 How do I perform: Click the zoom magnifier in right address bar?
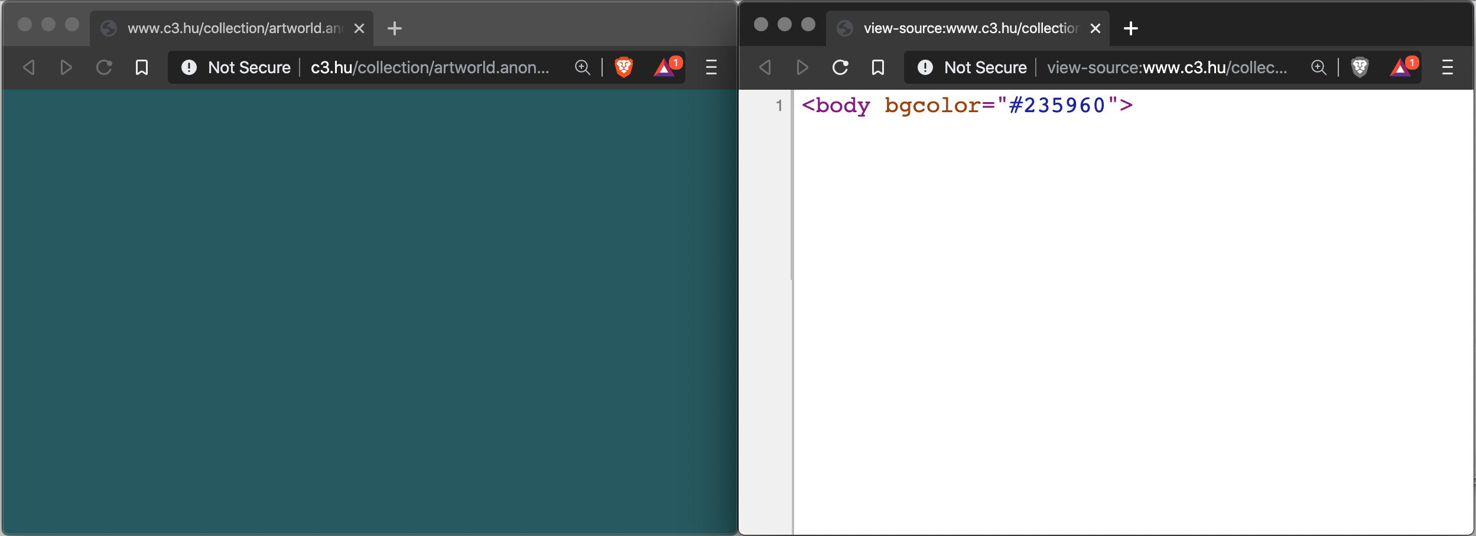tap(1319, 67)
